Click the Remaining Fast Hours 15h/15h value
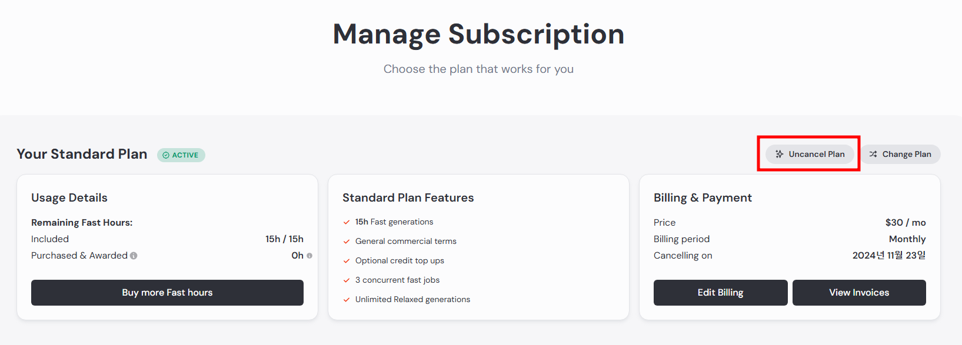 284,239
